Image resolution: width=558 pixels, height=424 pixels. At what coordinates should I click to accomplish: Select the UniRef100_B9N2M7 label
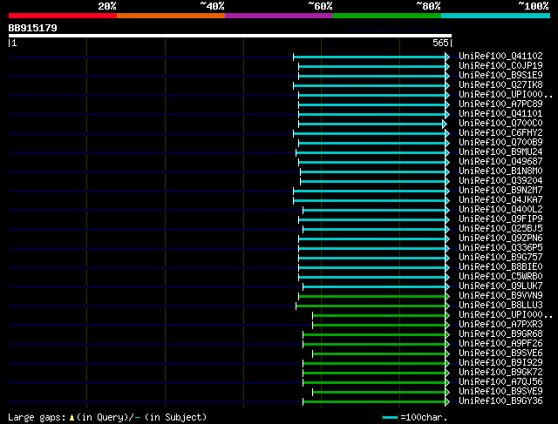coord(500,191)
